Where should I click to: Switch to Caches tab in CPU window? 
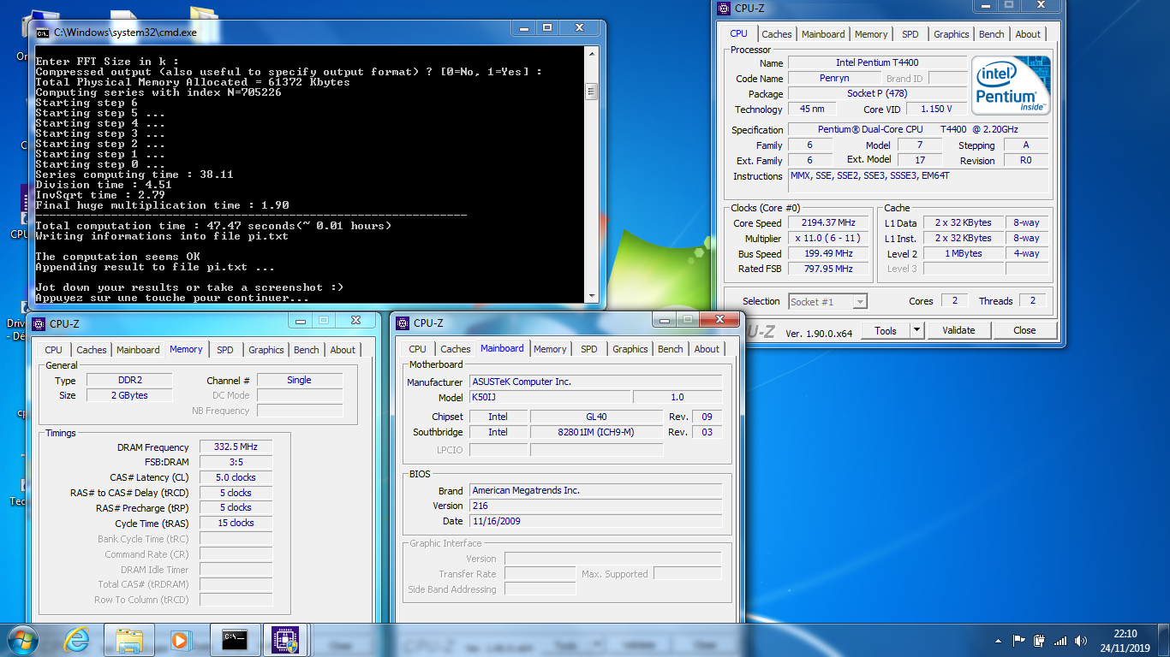coord(777,34)
